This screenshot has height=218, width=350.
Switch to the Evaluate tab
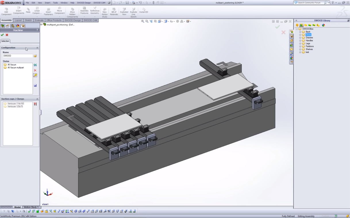(39, 20)
